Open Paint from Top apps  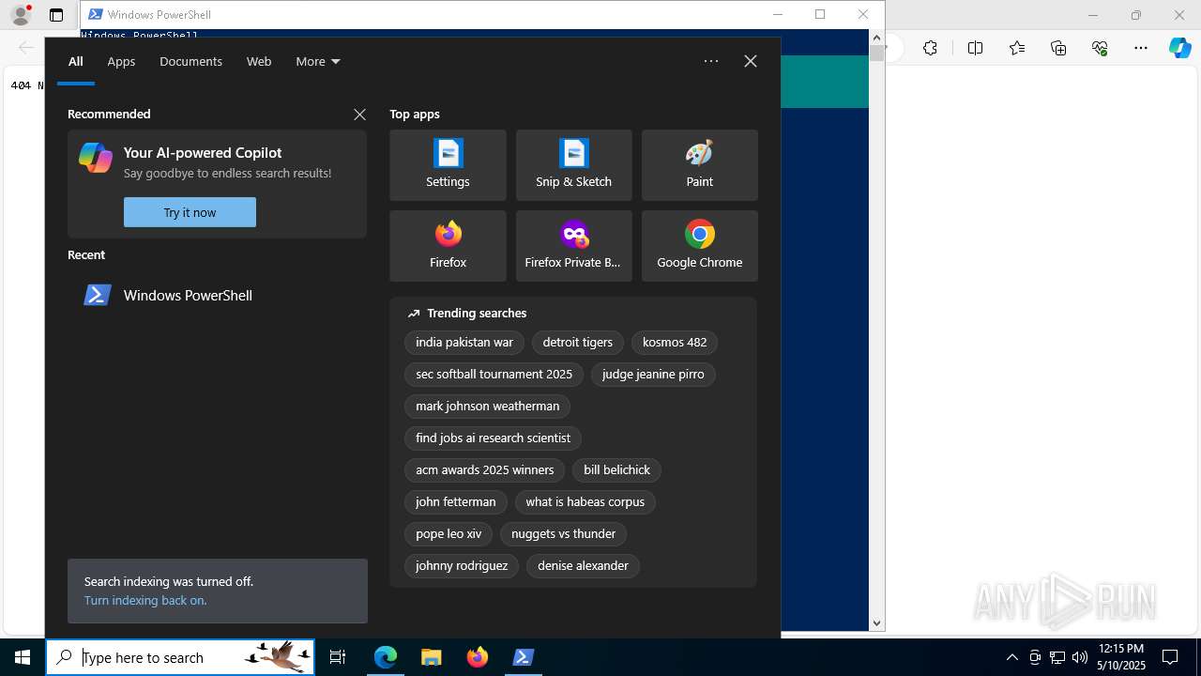click(699, 165)
